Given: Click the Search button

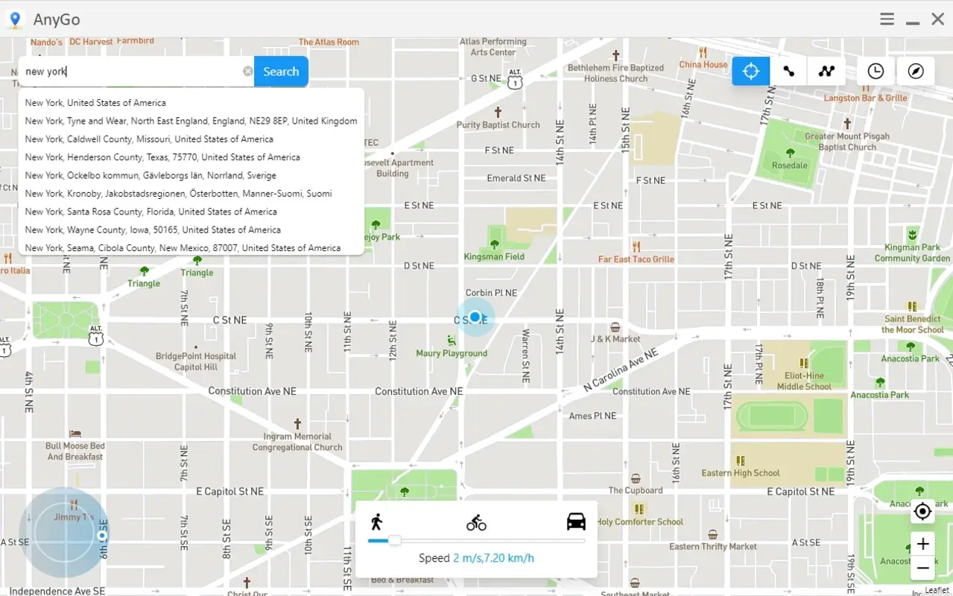Looking at the screenshot, I should click(x=281, y=71).
